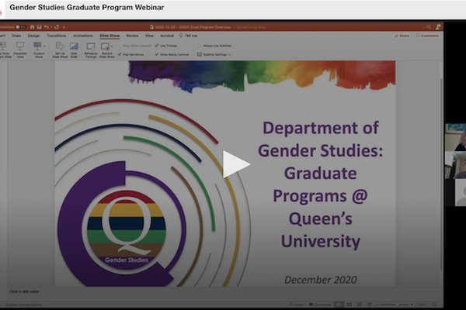This screenshot has width=466, height=310.
Task: Toggle the Play Narrations checkbox
Action: [x=120, y=54]
